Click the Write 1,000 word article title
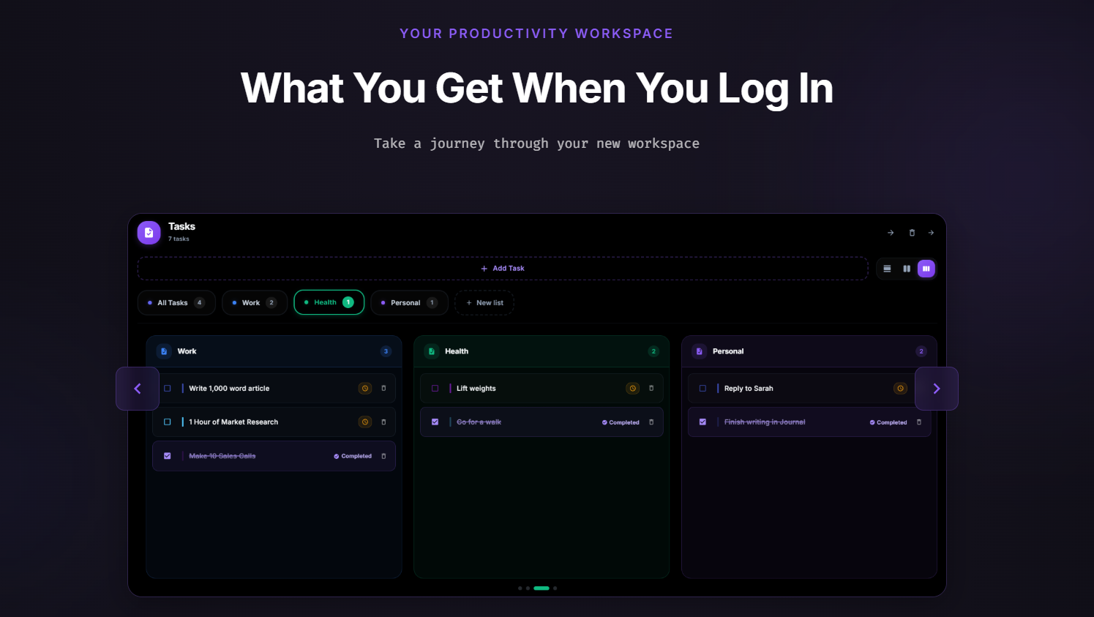 (229, 389)
